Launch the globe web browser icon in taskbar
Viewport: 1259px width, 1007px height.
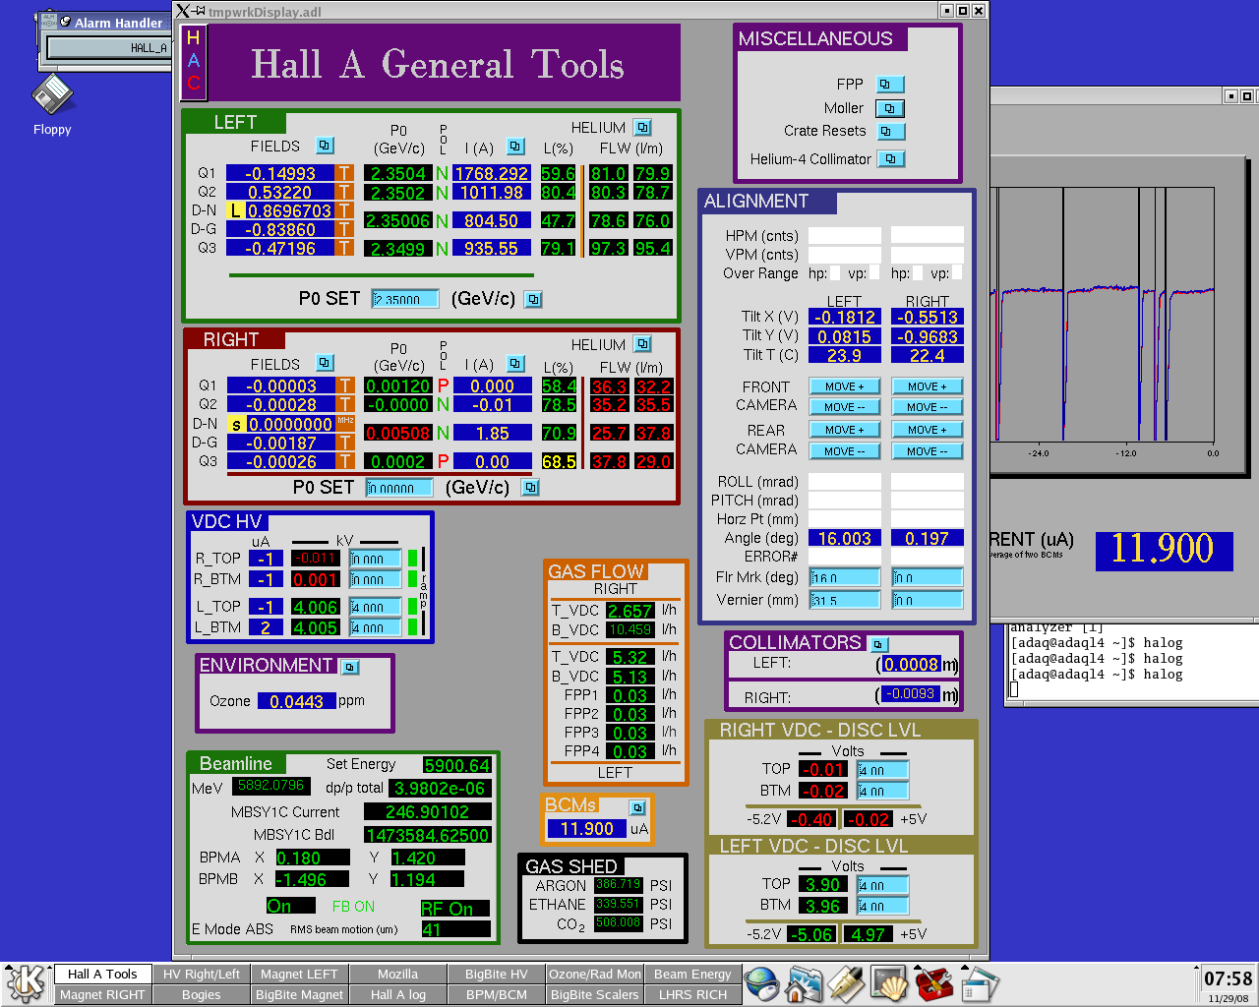pos(761,983)
